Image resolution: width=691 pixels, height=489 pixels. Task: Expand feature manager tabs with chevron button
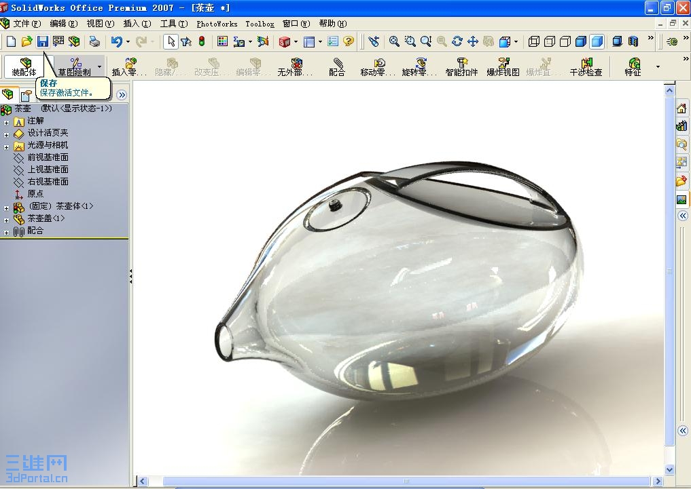click(x=122, y=94)
